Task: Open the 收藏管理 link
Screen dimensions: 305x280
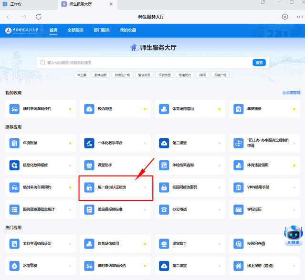Action: pyautogui.click(x=291, y=93)
